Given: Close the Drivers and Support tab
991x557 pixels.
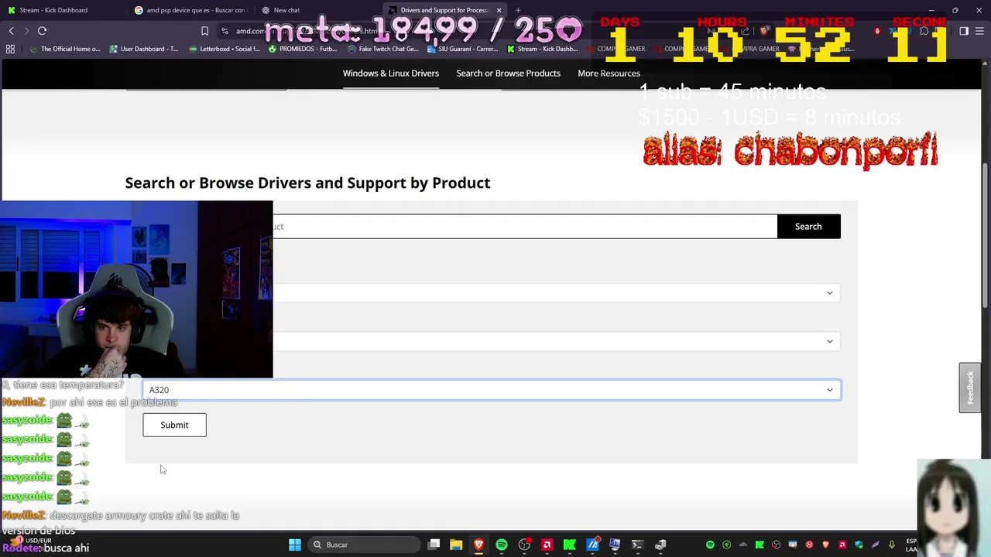Looking at the screenshot, I should click(x=499, y=10).
